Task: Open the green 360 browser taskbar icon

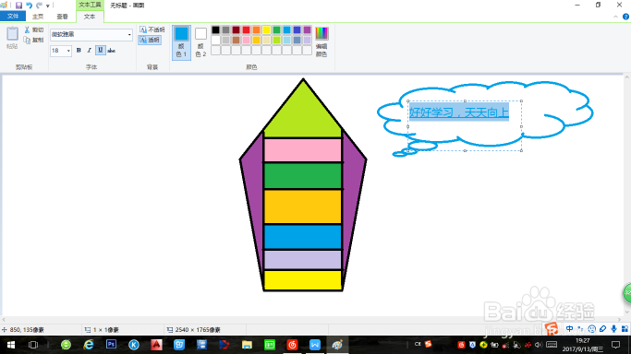Action: click(66, 345)
